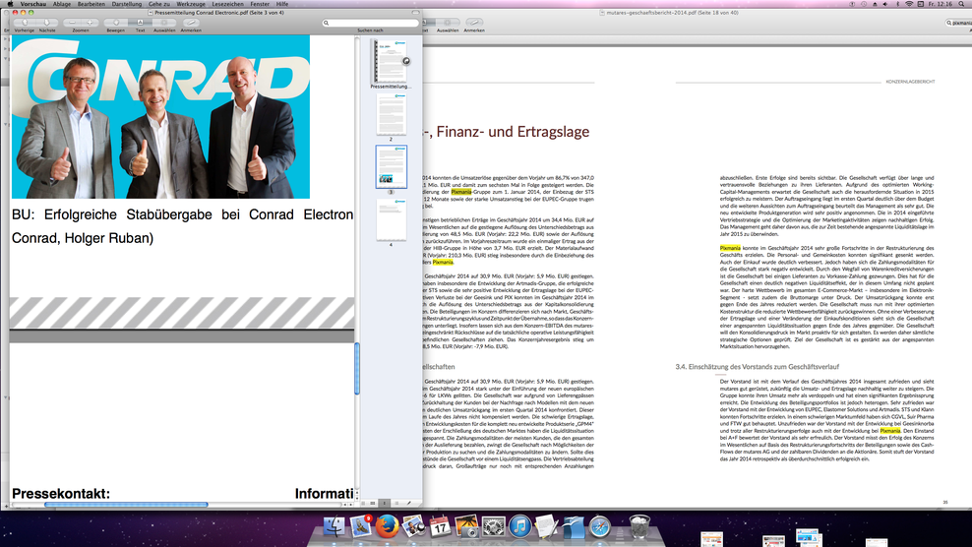The width and height of the screenshot is (972, 547).
Task: Open the Gehe zu menu
Action: coord(158,4)
